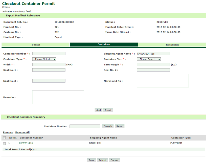Check the select-all checkbox in table header

point(4,138)
